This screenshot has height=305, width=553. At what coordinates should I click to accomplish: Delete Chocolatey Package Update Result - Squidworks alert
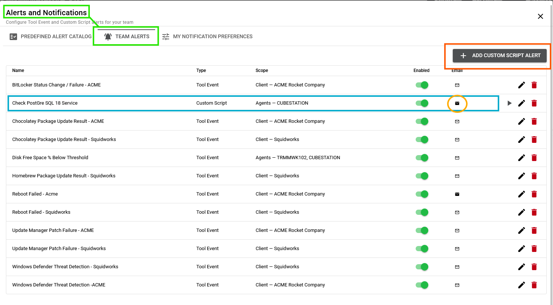pyautogui.click(x=534, y=140)
